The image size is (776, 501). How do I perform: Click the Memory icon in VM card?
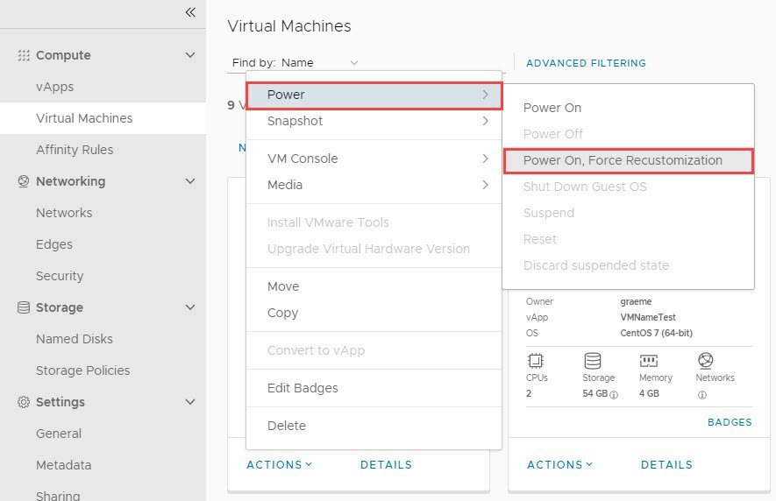pyautogui.click(x=648, y=361)
